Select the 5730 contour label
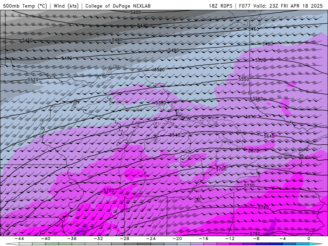Screen dimensions: 328x246 pyautogui.click(x=249, y=186)
